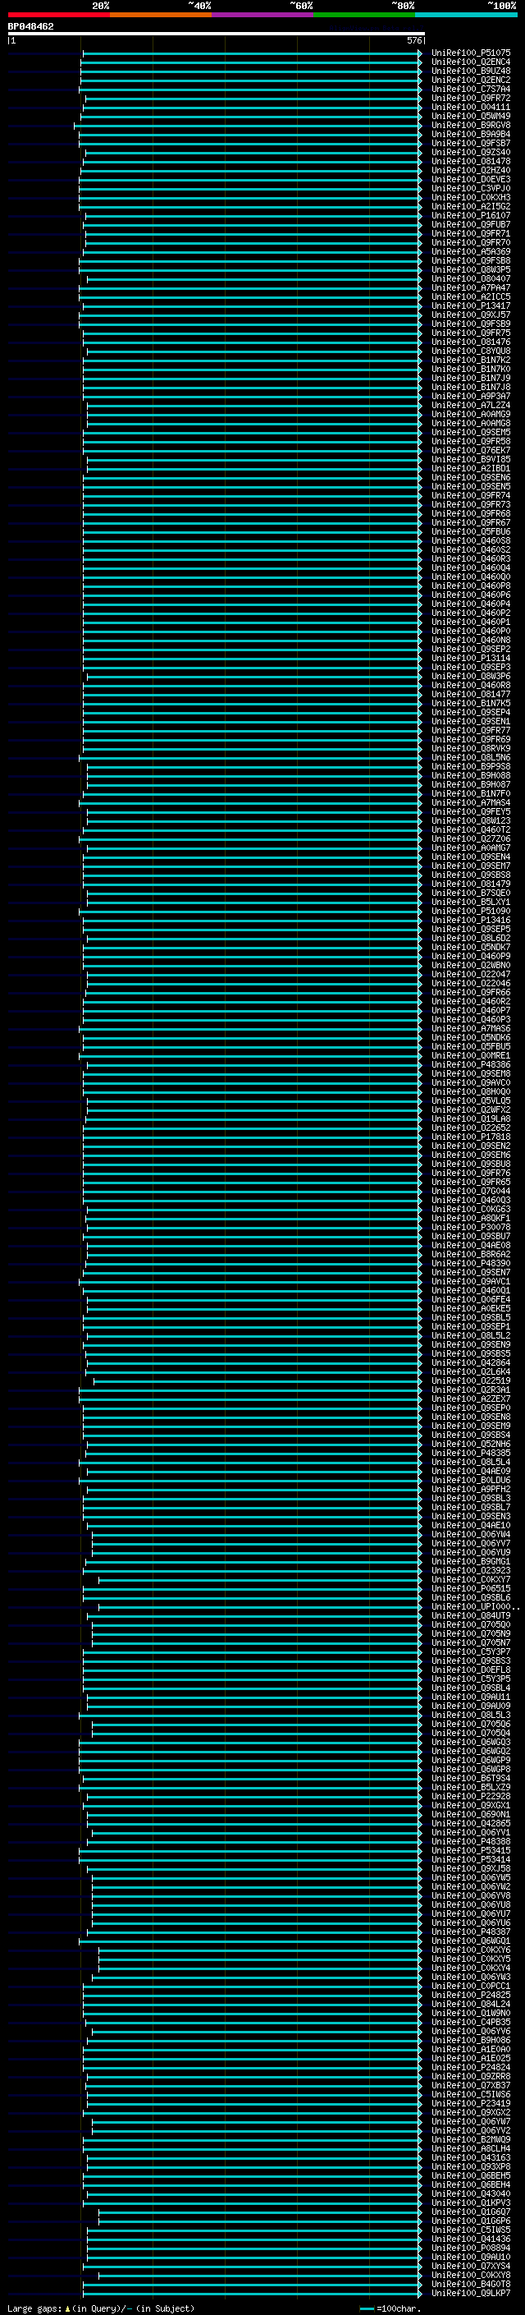525x2315 pixels.
Task: Open hit UniRef100_Q19LA8
Action: (x=471, y=1118)
